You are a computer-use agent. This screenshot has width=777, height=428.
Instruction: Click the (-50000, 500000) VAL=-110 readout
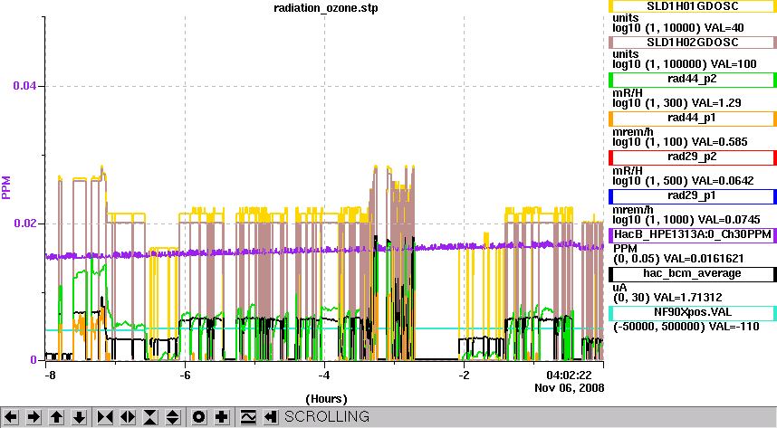pyautogui.click(x=686, y=327)
